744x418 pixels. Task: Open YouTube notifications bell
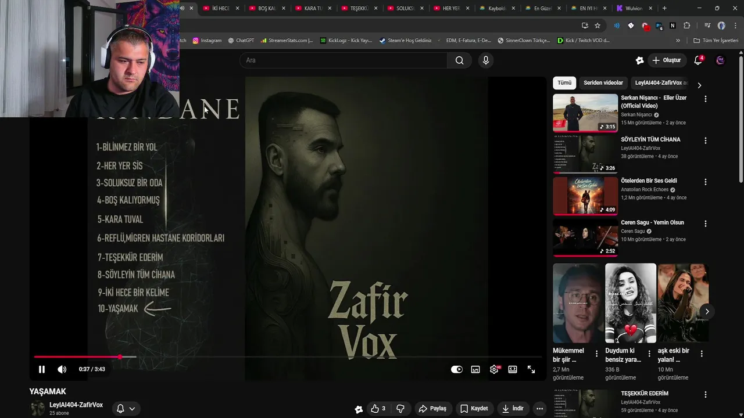point(699,60)
